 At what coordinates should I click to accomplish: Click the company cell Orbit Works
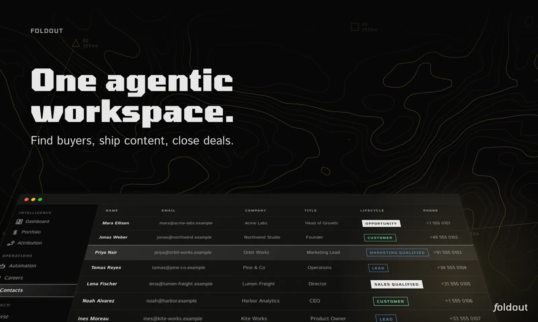coord(256,252)
